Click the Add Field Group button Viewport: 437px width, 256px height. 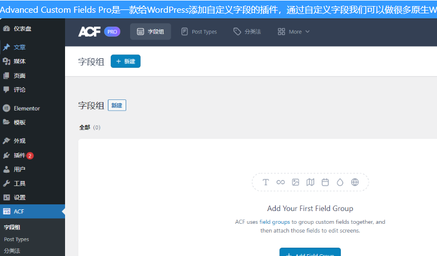310,252
